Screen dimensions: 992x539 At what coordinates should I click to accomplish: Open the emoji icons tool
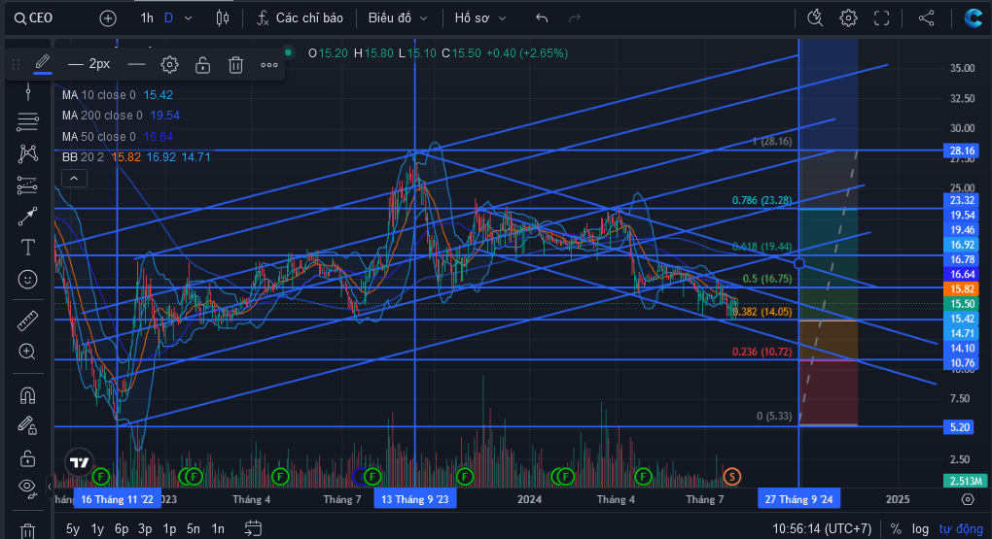27,280
